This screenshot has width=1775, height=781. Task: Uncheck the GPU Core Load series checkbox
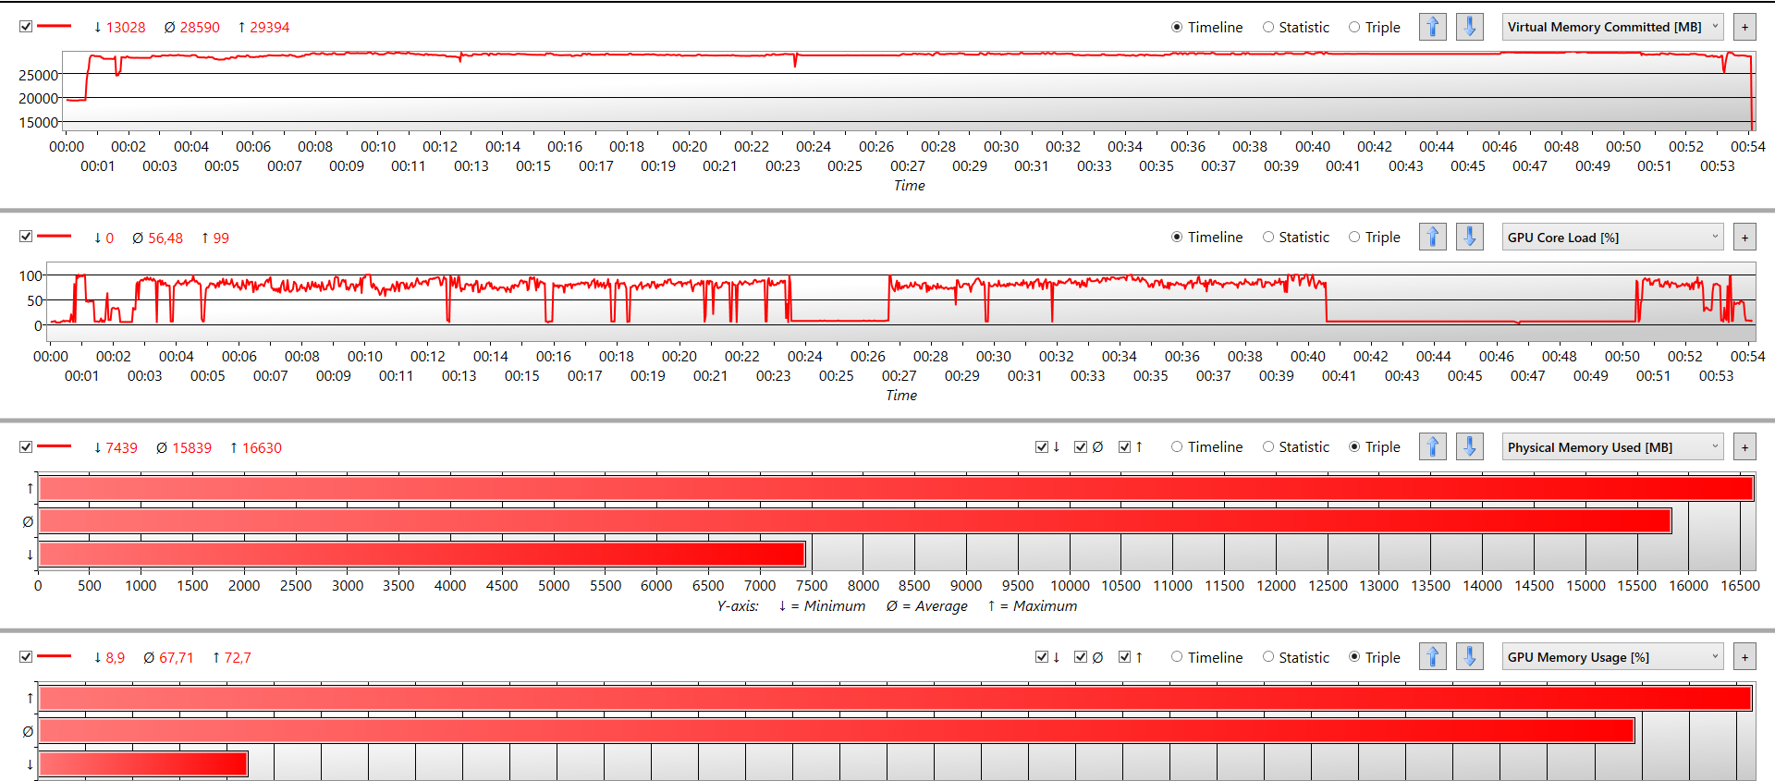(26, 237)
